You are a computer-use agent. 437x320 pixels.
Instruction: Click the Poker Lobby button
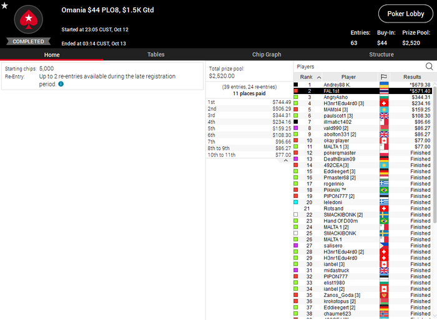click(x=406, y=14)
